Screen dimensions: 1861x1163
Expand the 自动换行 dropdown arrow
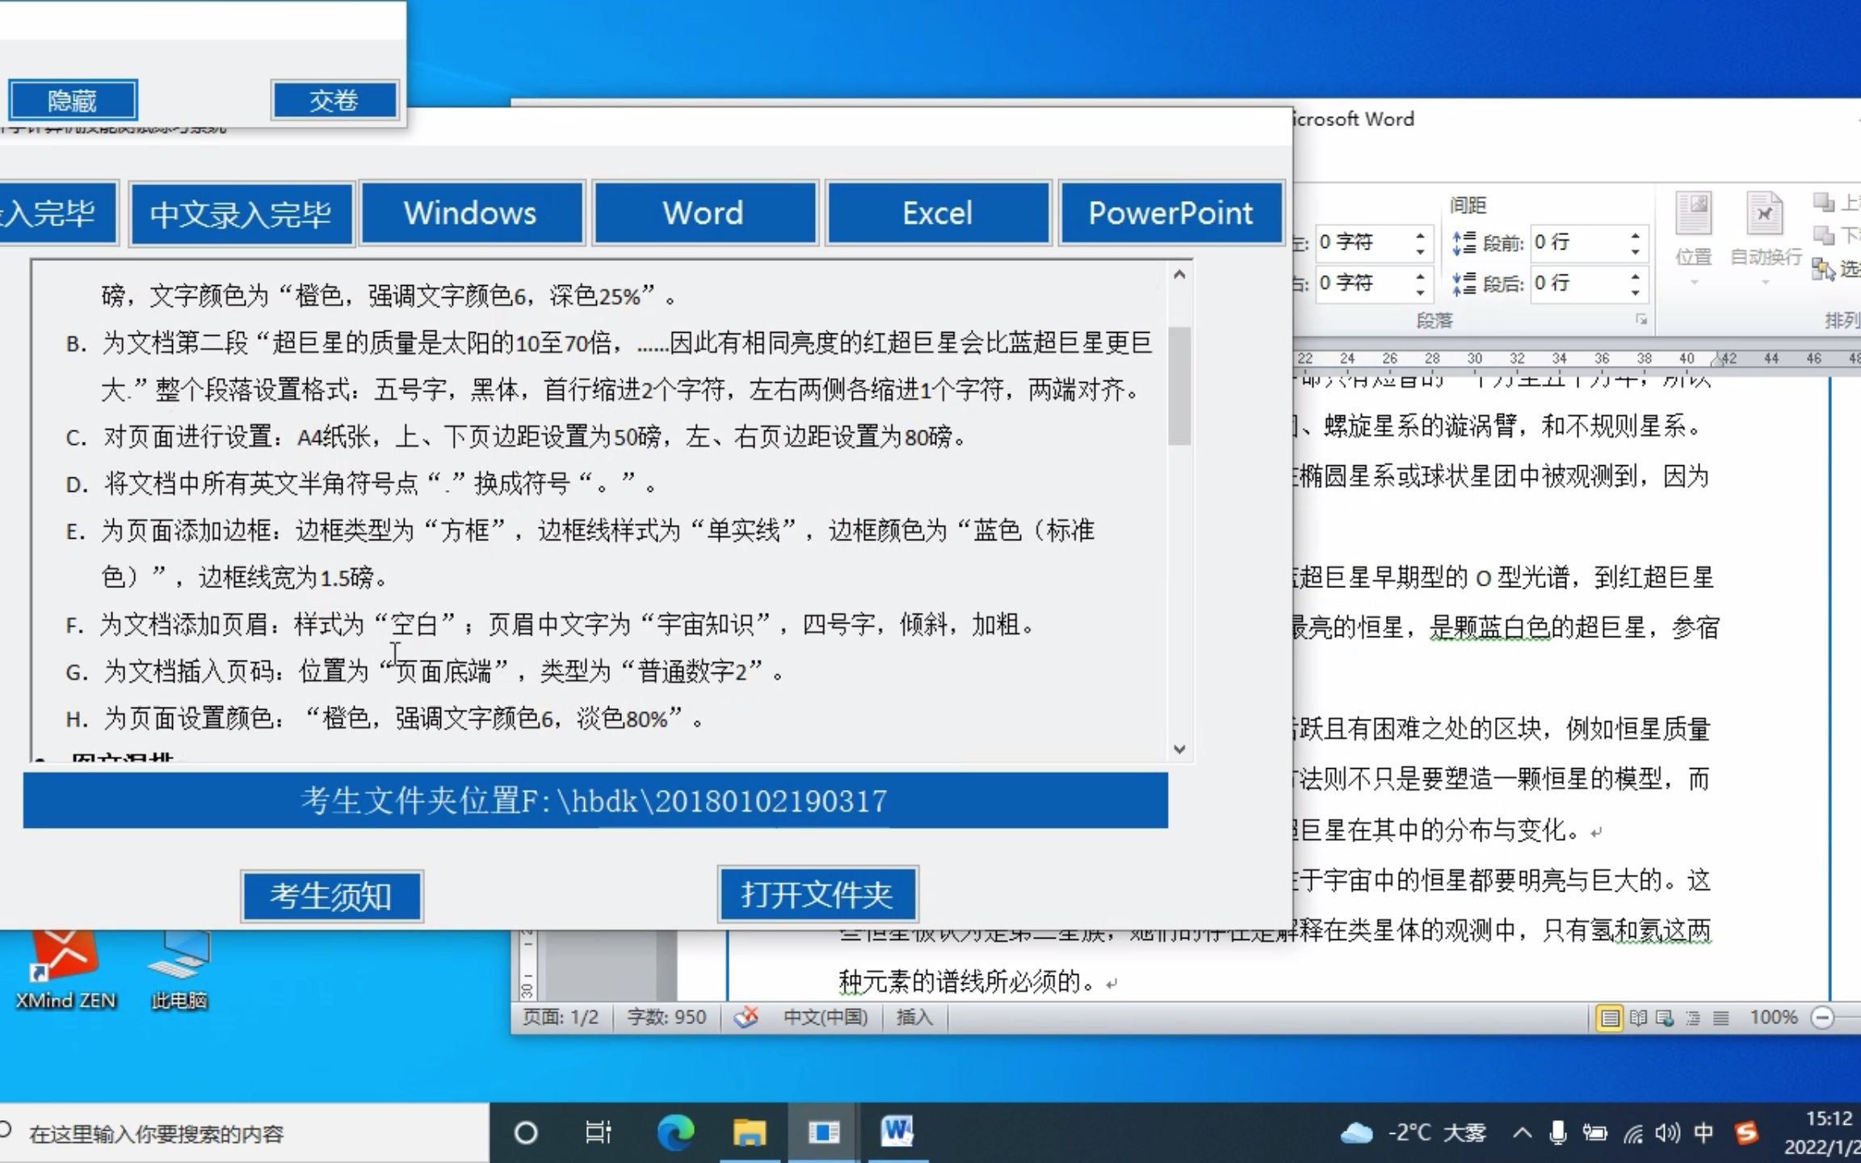(x=1765, y=282)
